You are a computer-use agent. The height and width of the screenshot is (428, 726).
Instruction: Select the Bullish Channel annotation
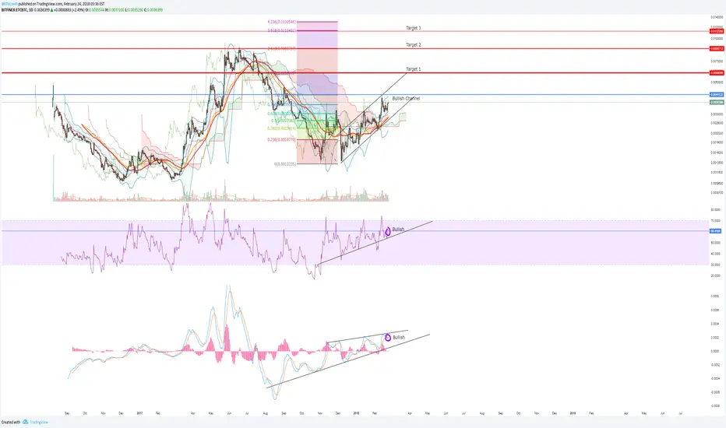[406, 99]
